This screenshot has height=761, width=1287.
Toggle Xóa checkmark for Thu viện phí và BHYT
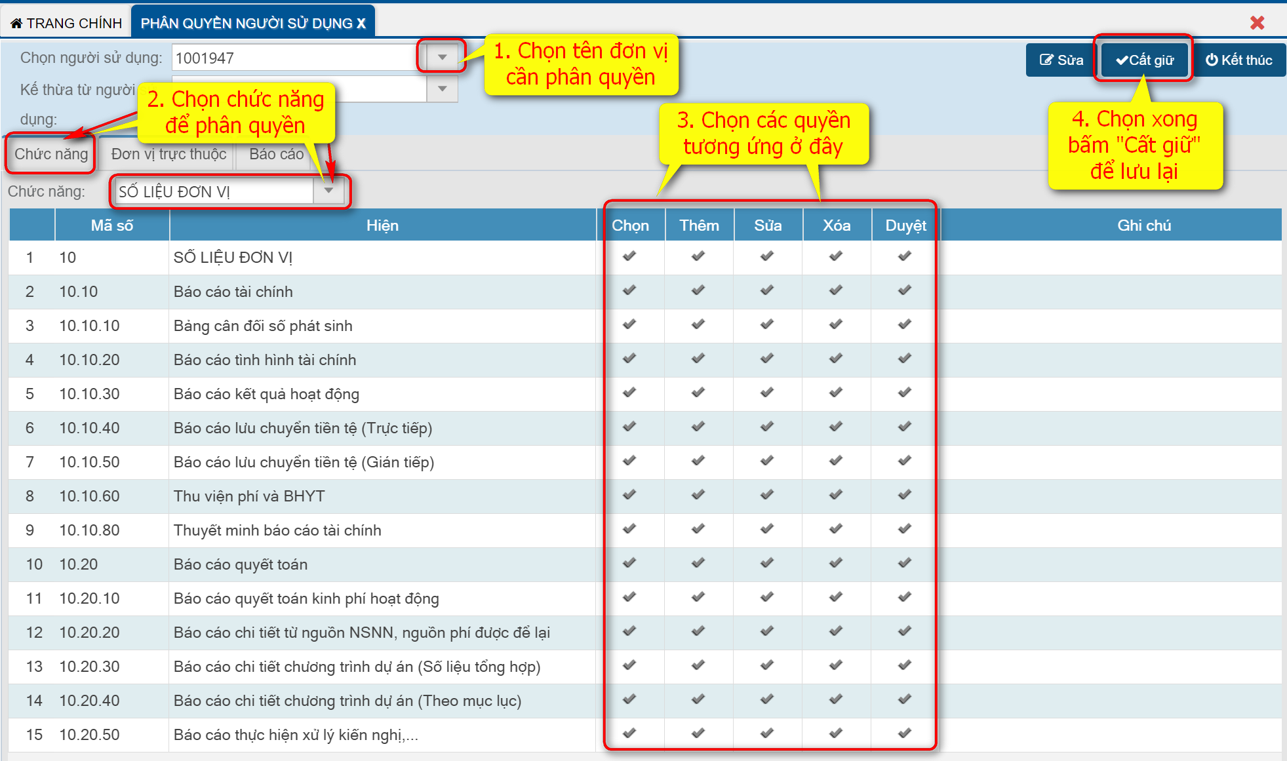click(835, 495)
